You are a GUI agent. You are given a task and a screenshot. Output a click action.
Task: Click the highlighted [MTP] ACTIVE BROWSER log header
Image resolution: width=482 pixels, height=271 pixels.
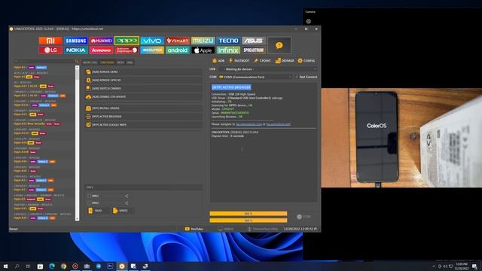pos(231,87)
